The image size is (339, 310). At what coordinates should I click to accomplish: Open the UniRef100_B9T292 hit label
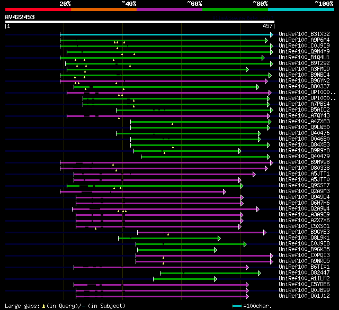pyautogui.click(x=304, y=63)
